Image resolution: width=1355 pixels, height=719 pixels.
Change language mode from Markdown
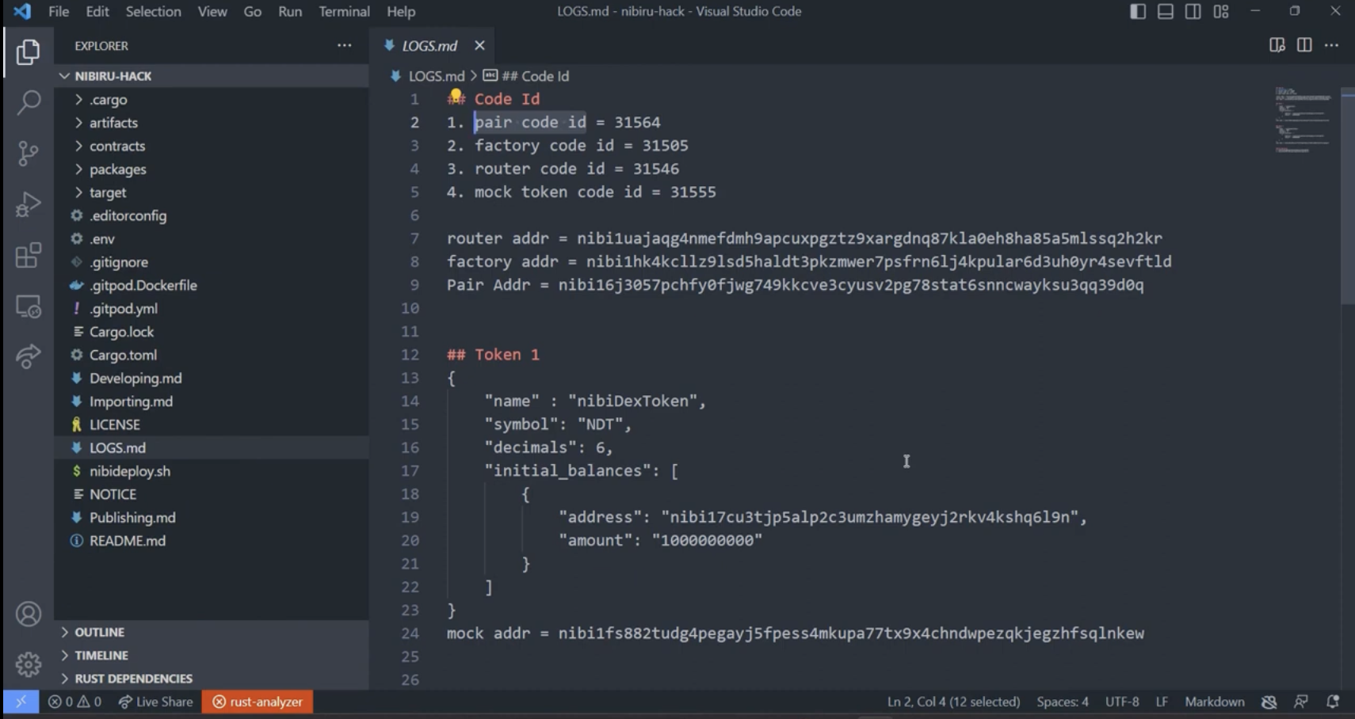click(1214, 702)
